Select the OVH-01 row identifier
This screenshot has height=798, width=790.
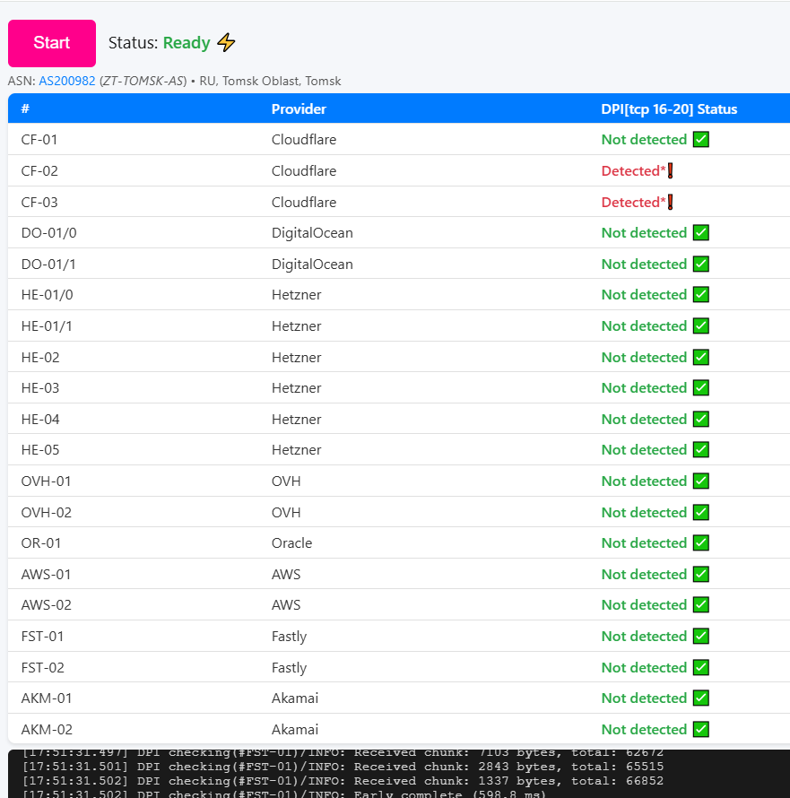point(46,481)
